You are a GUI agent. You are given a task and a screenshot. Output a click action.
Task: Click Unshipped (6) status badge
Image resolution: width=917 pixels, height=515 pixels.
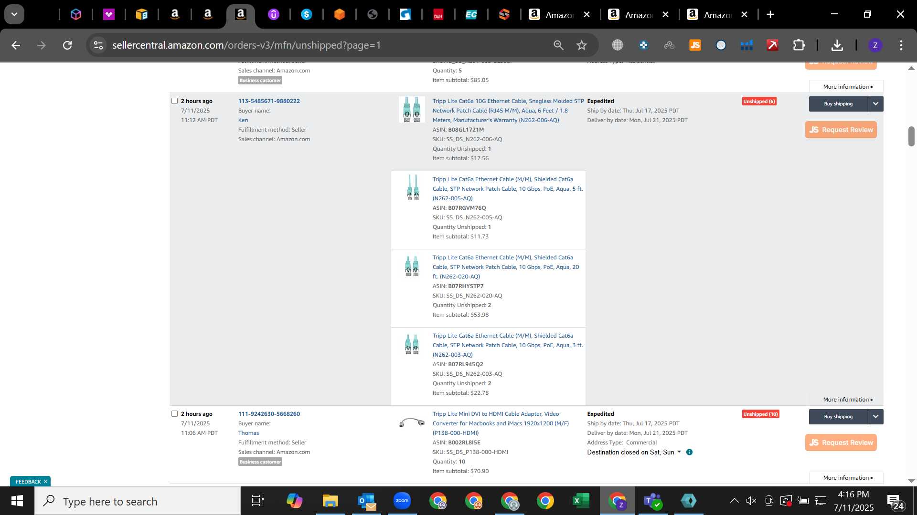(x=759, y=101)
